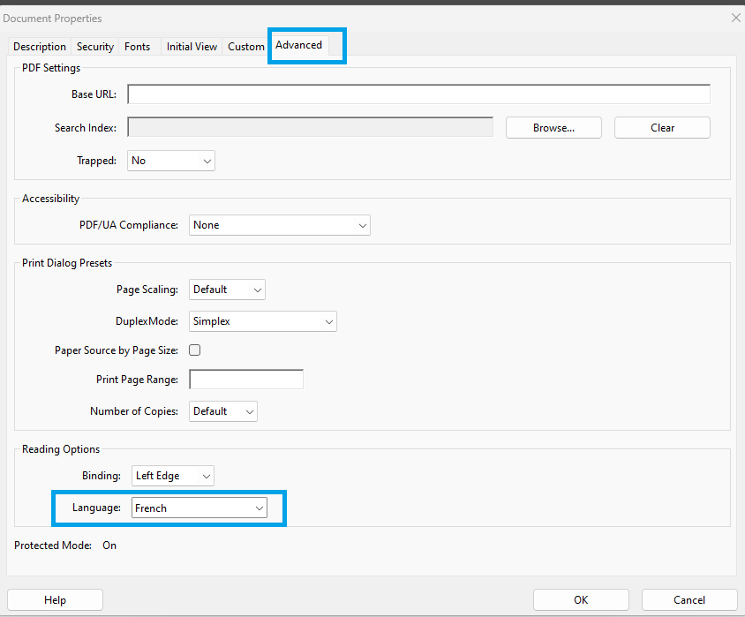Image resolution: width=745 pixels, height=617 pixels.
Task: Open the Custom tab
Action: pyautogui.click(x=245, y=47)
